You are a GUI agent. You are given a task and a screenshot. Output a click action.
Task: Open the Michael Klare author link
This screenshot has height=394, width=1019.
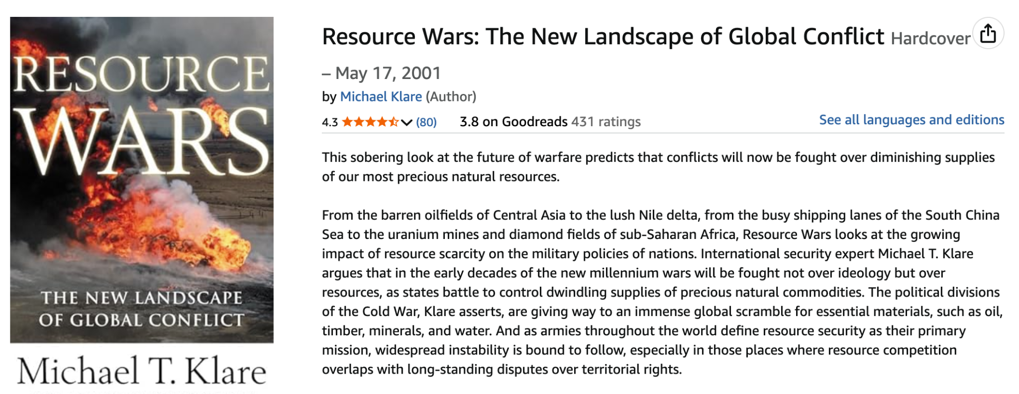tap(381, 97)
